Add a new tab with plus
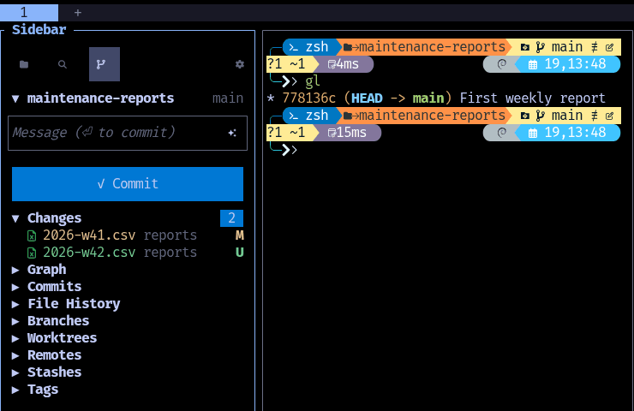 tap(78, 13)
